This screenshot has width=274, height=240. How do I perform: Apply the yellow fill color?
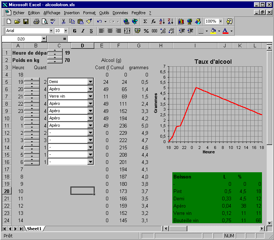pyautogui.click(x=213, y=31)
